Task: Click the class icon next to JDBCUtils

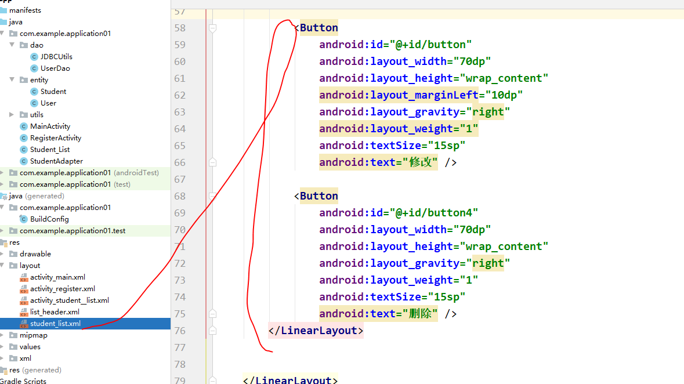Action: pyautogui.click(x=32, y=56)
